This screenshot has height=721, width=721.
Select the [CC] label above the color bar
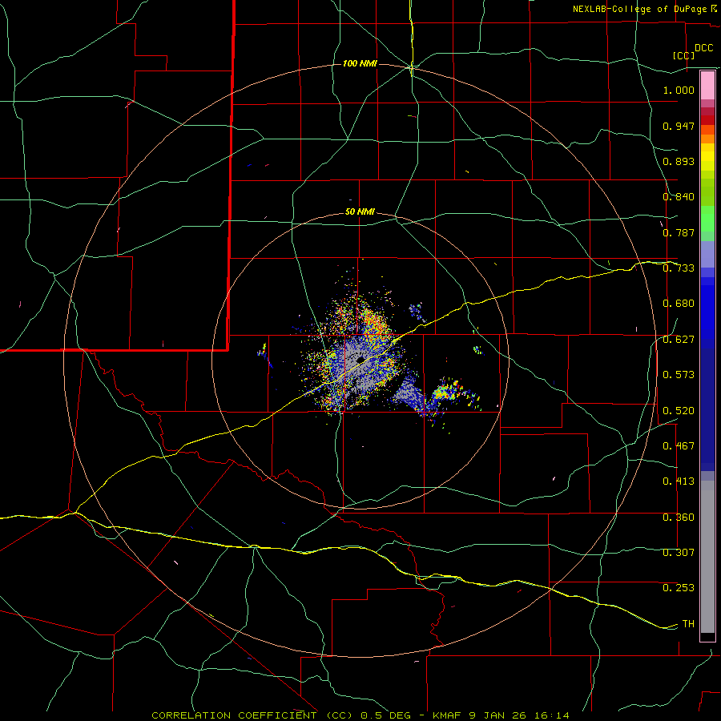point(684,55)
